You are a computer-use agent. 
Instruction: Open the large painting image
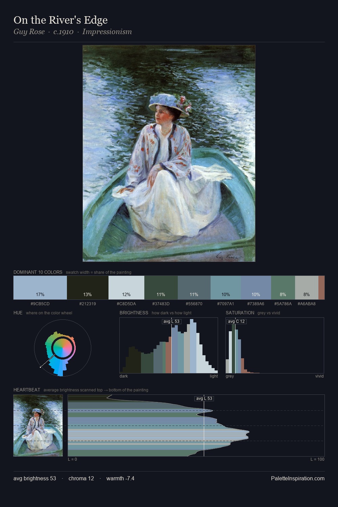(x=169, y=153)
